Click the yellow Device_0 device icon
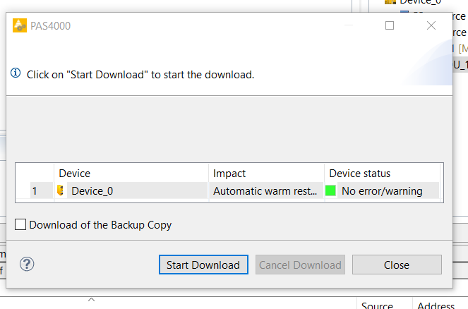 pos(60,190)
